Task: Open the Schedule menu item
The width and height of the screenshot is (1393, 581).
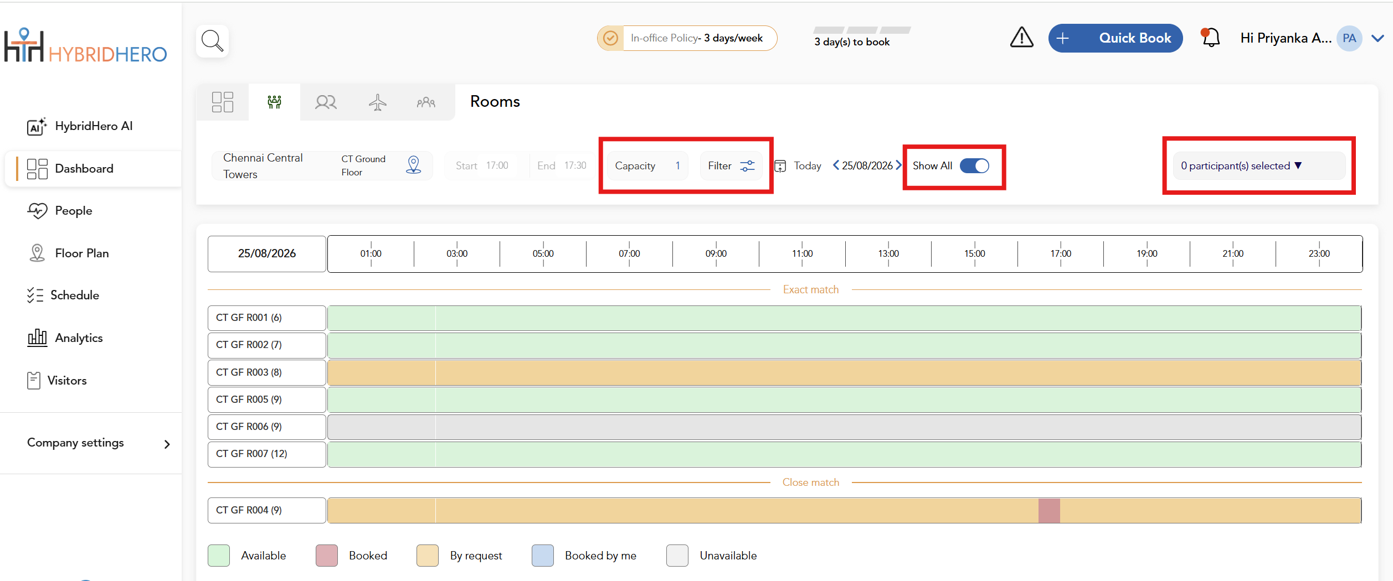Action: click(75, 295)
